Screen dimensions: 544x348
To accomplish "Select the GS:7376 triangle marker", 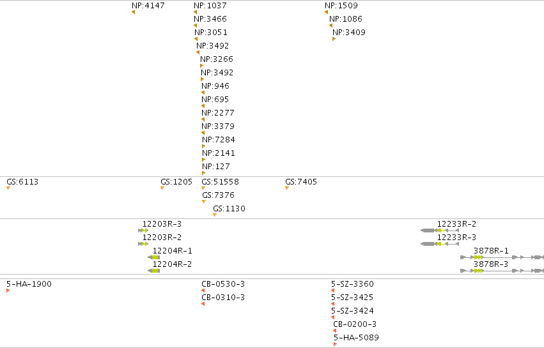I will [x=204, y=202].
